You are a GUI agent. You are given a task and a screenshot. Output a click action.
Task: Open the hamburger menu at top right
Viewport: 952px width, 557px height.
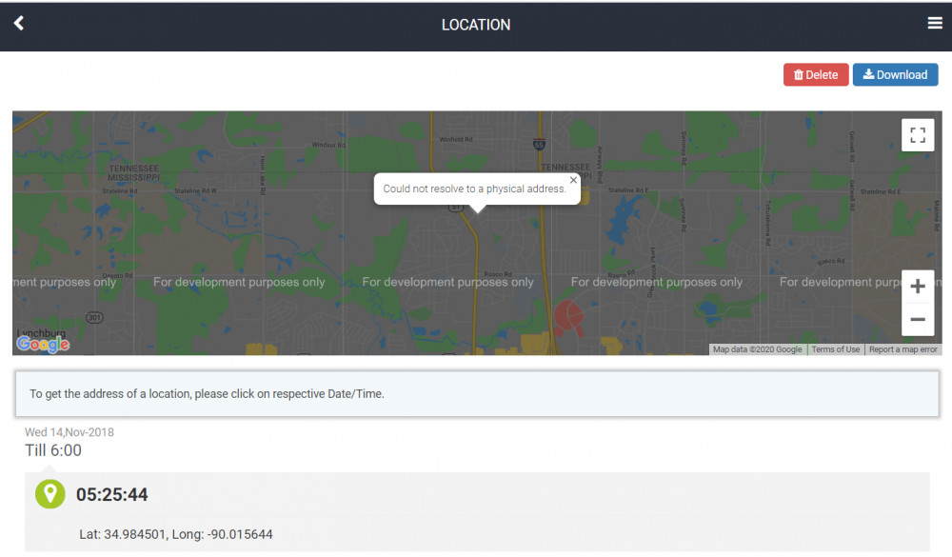click(935, 23)
